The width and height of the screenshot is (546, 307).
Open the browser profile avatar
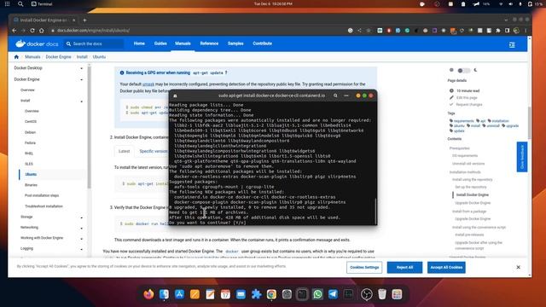point(516,31)
